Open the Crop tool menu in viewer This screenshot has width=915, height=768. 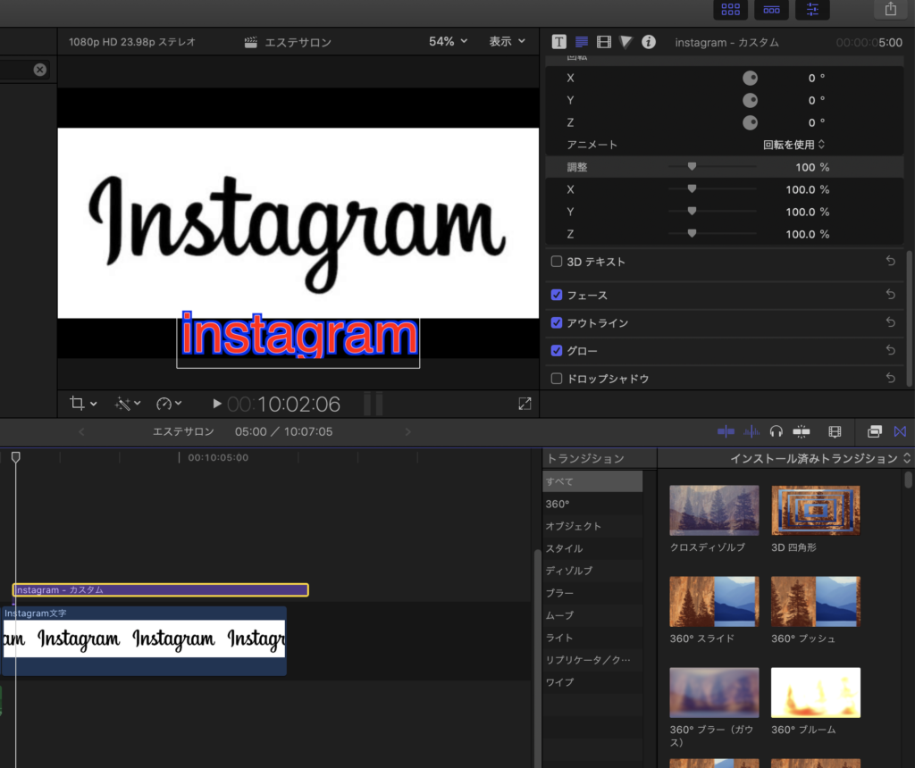point(83,404)
